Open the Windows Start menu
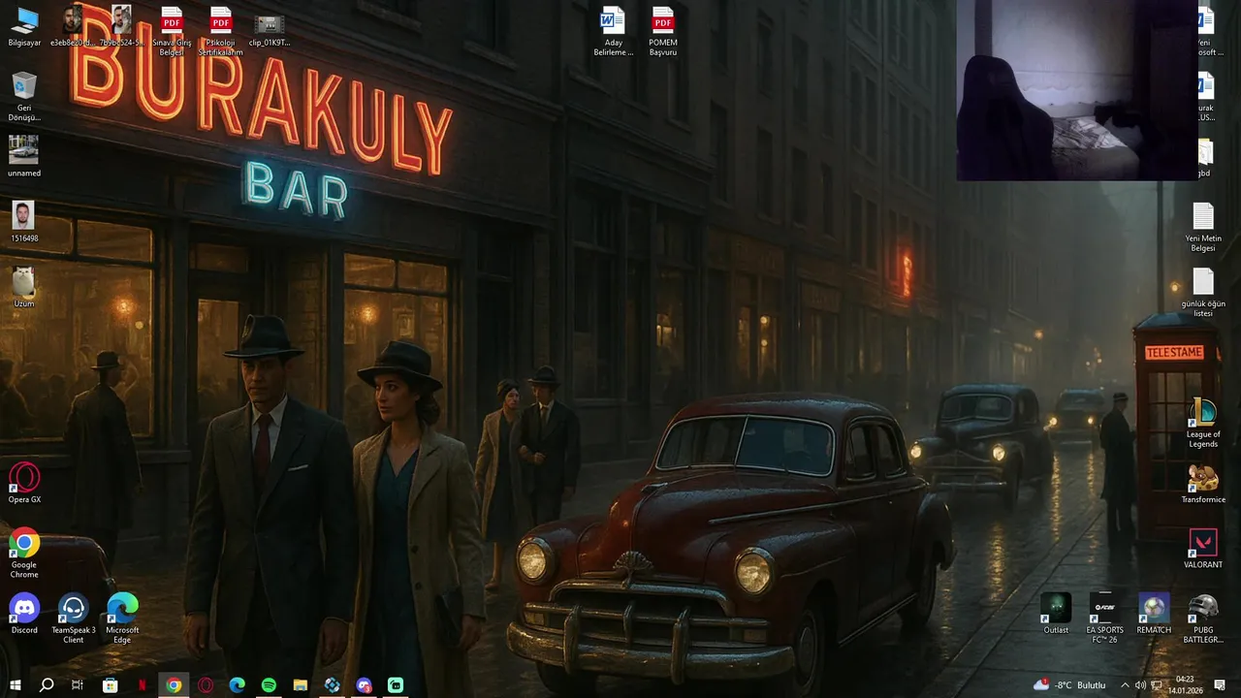The image size is (1241, 698). click(16, 685)
